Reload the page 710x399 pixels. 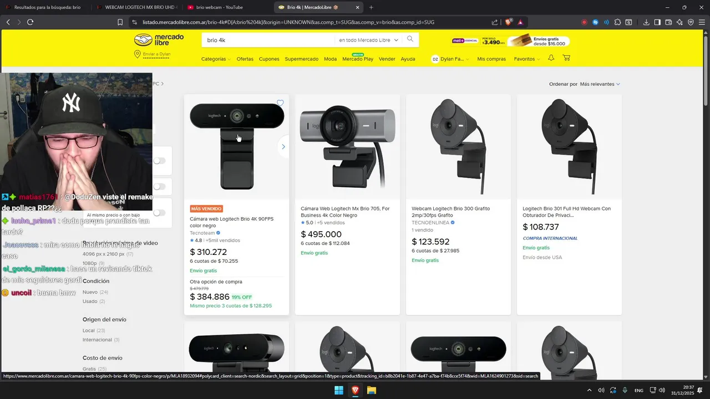click(x=30, y=22)
